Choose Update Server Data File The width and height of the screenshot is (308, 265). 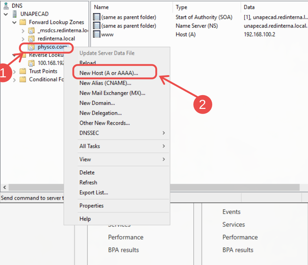pyautogui.click(x=117, y=53)
